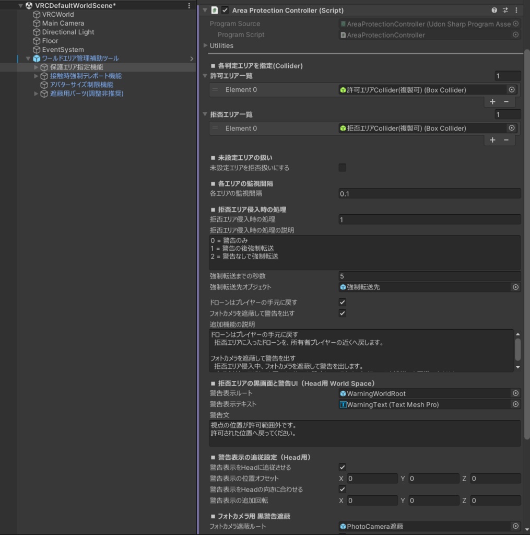The height and width of the screenshot is (535, 530).
Task: Uncheck 警告表示をHeadに追従させる option
Action: click(x=343, y=467)
